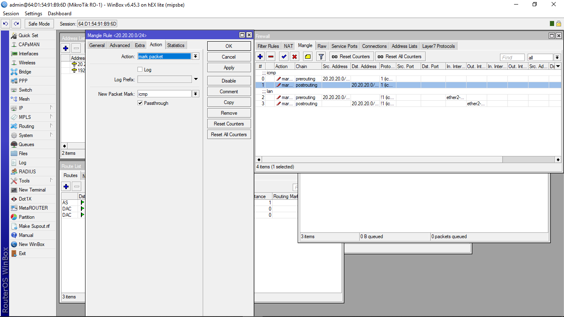
Task: Click Reset All Counters in the Firewall toolbar
Action: (400, 57)
